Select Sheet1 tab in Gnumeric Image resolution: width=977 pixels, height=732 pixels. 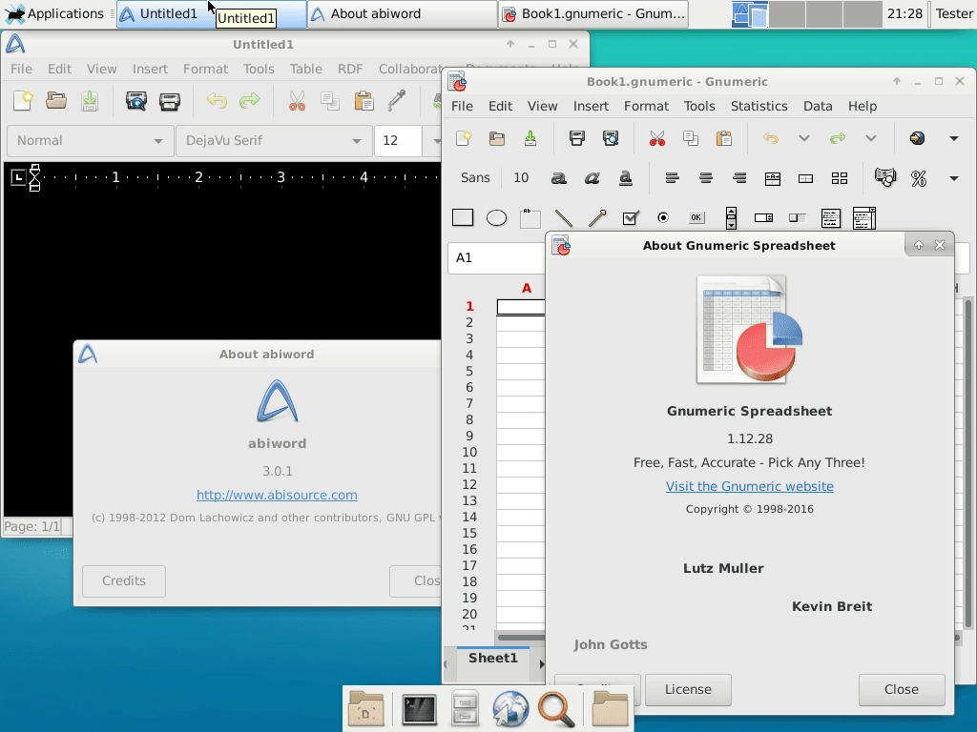tap(493, 659)
